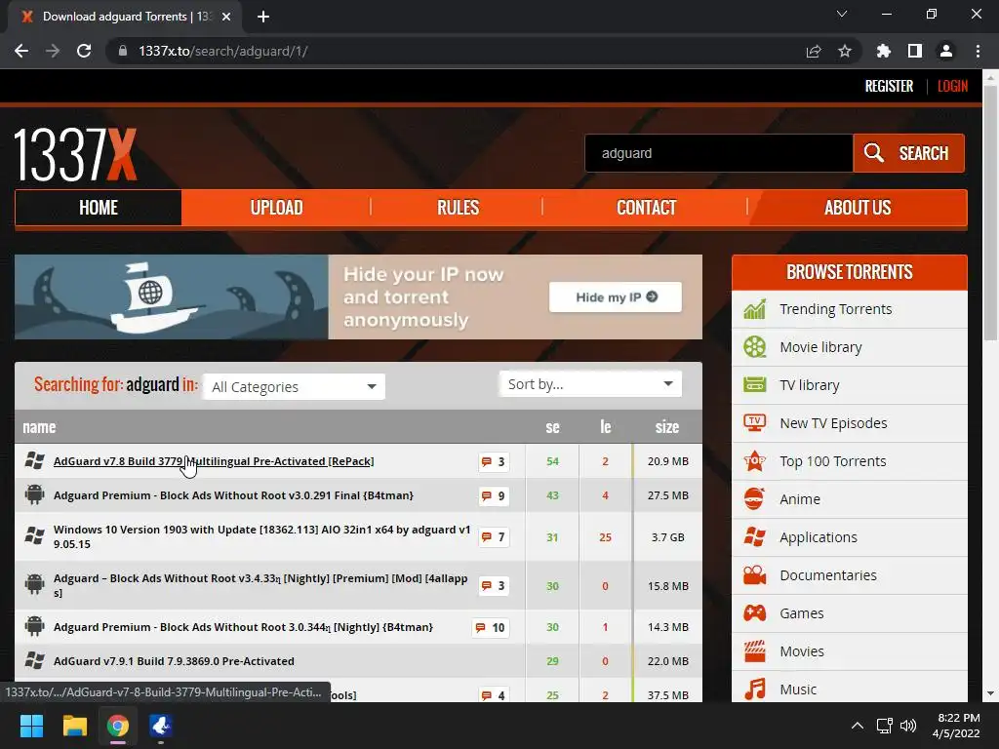Click the share page icon in address bar

click(x=814, y=51)
